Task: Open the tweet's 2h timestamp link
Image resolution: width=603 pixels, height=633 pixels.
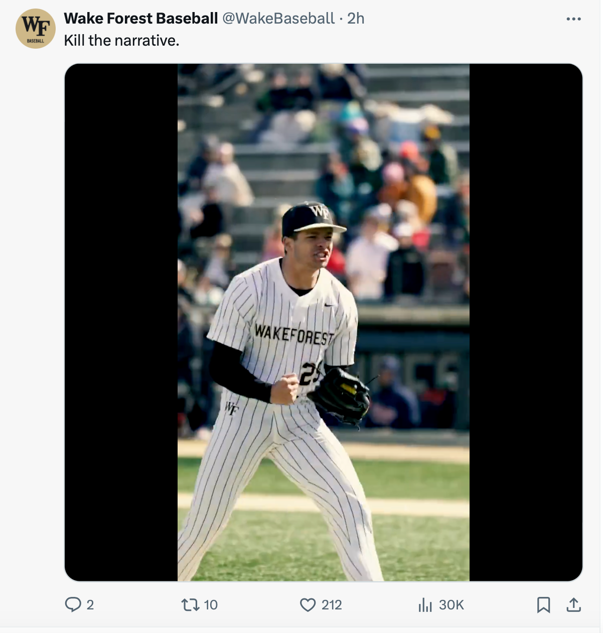Action: (x=356, y=19)
